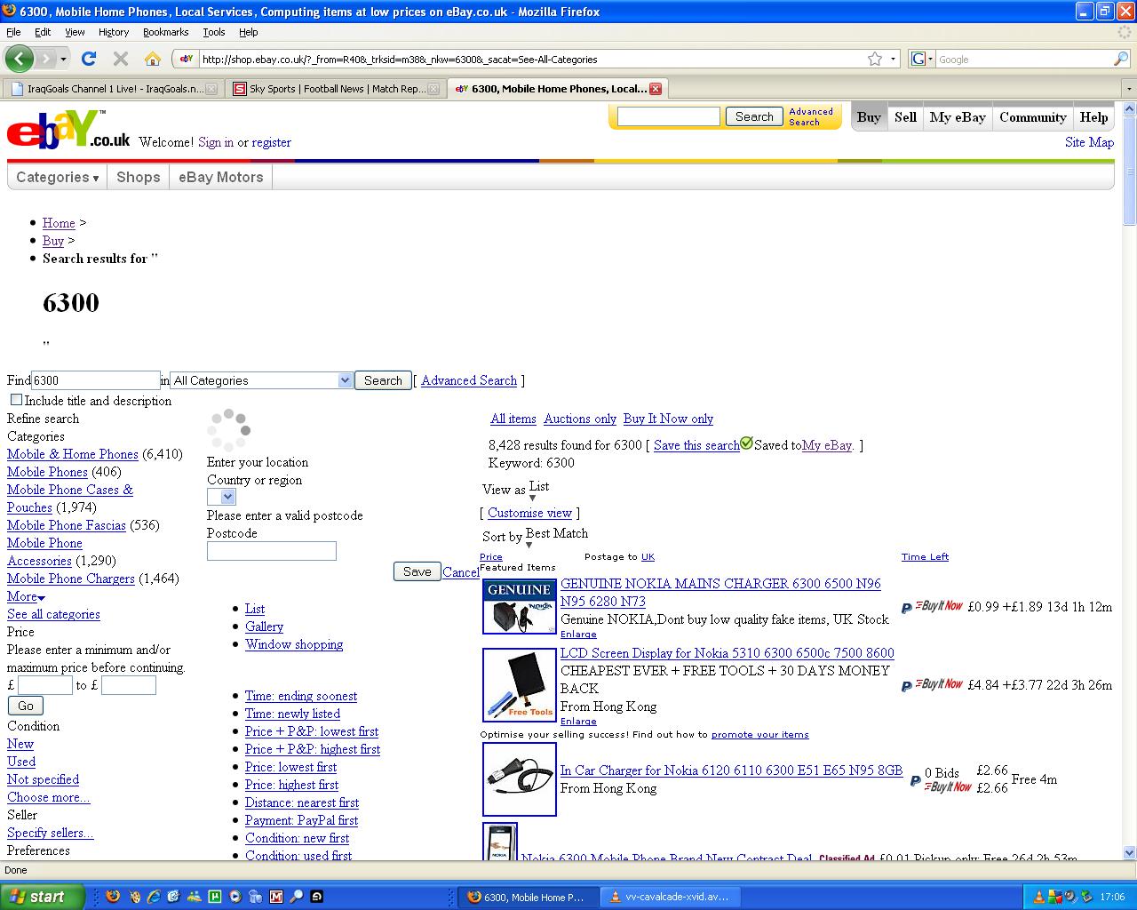Tick Include title and description checkbox

click(x=16, y=400)
